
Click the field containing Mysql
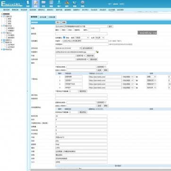[81, 144]
